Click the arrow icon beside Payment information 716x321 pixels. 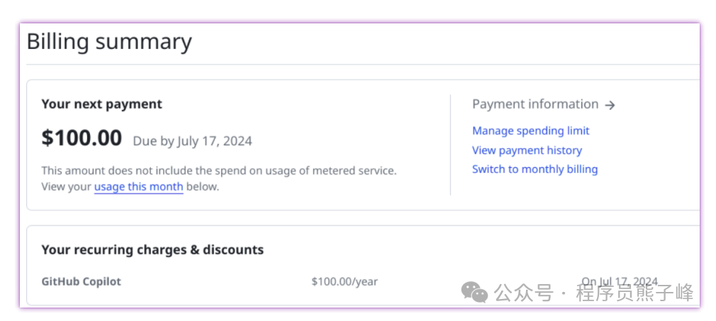click(610, 105)
